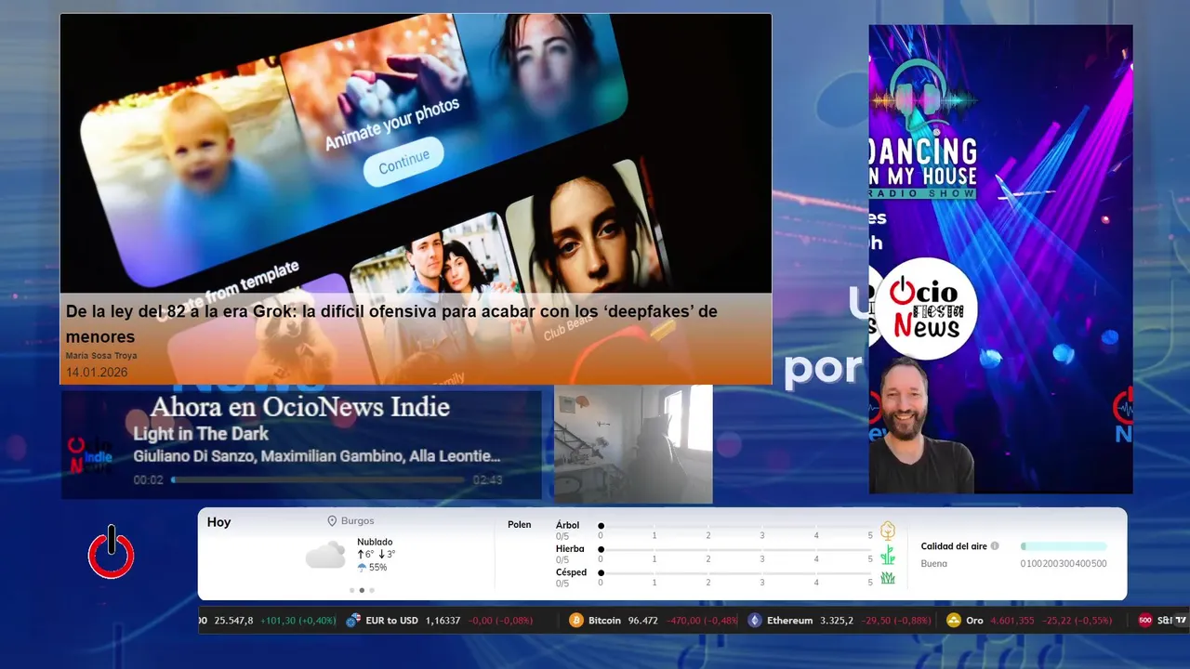Click the 55% rain probability value

tap(377, 567)
